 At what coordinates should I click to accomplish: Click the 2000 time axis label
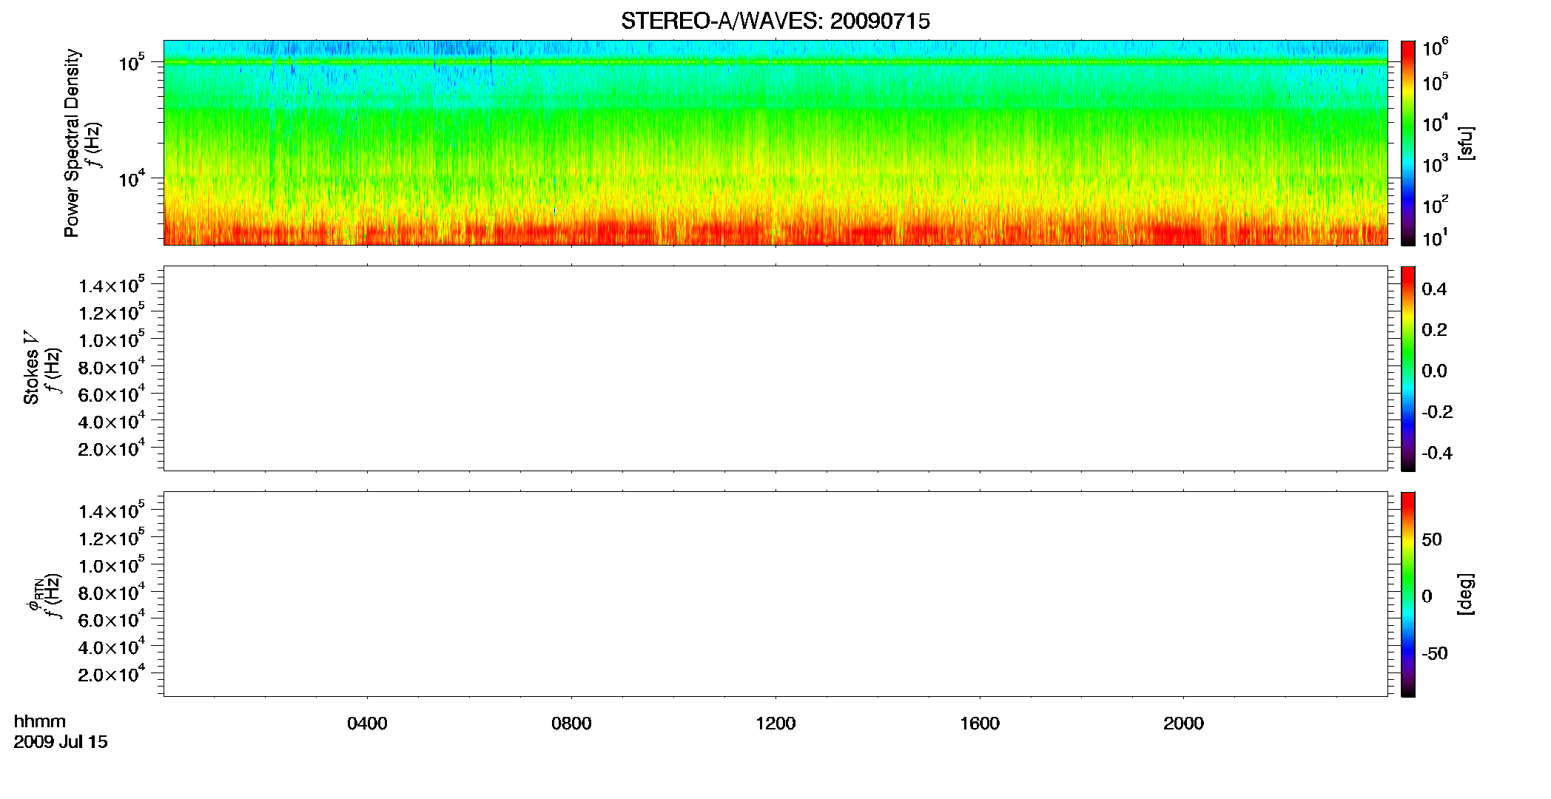click(1183, 724)
